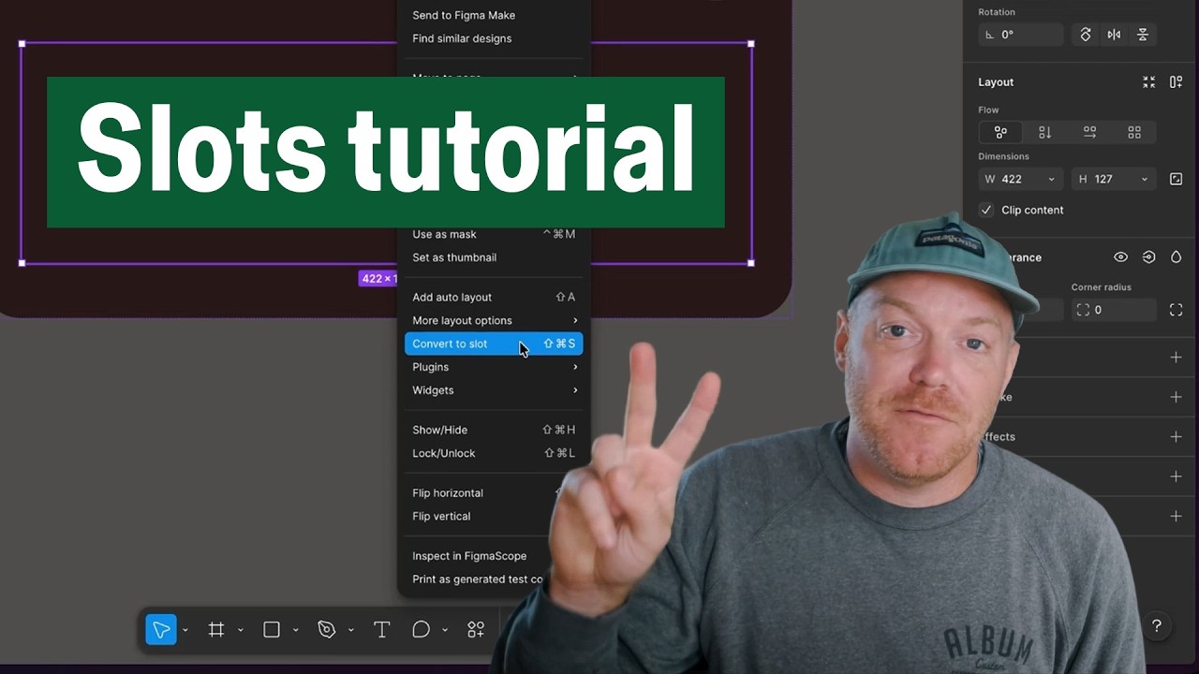Click the apply variable icon in Appearance header

1148,257
